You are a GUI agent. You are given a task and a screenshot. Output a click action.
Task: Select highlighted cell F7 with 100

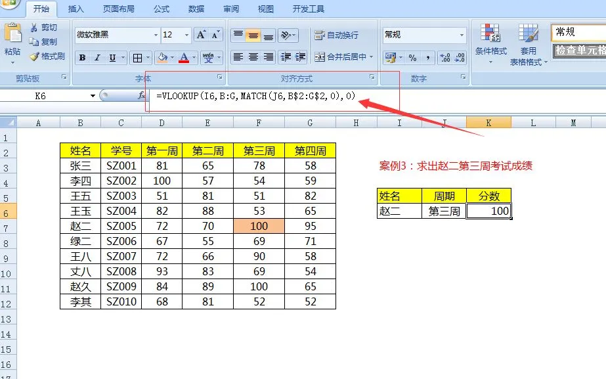click(x=259, y=226)
